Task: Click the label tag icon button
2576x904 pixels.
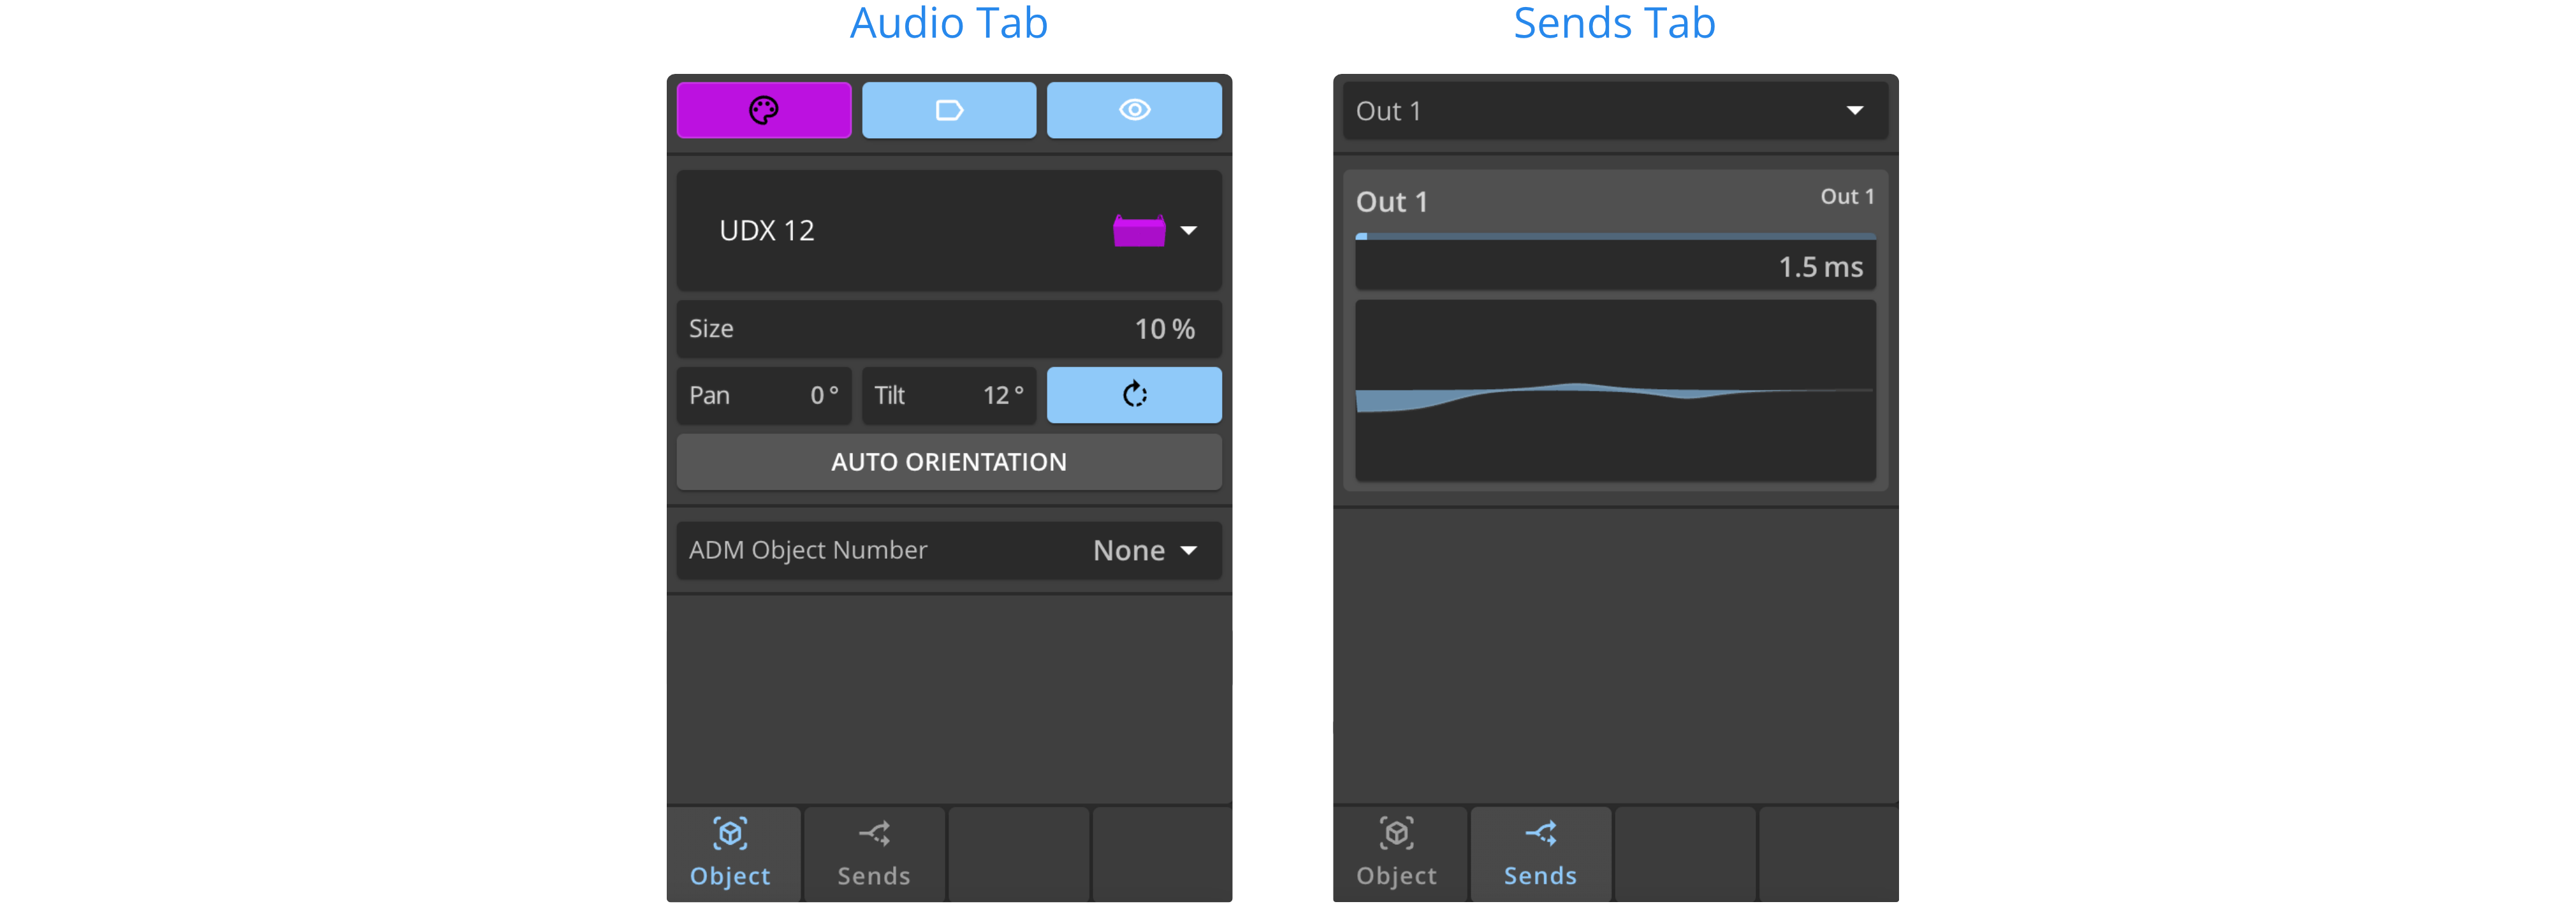Action: click(x=948, y=110)
